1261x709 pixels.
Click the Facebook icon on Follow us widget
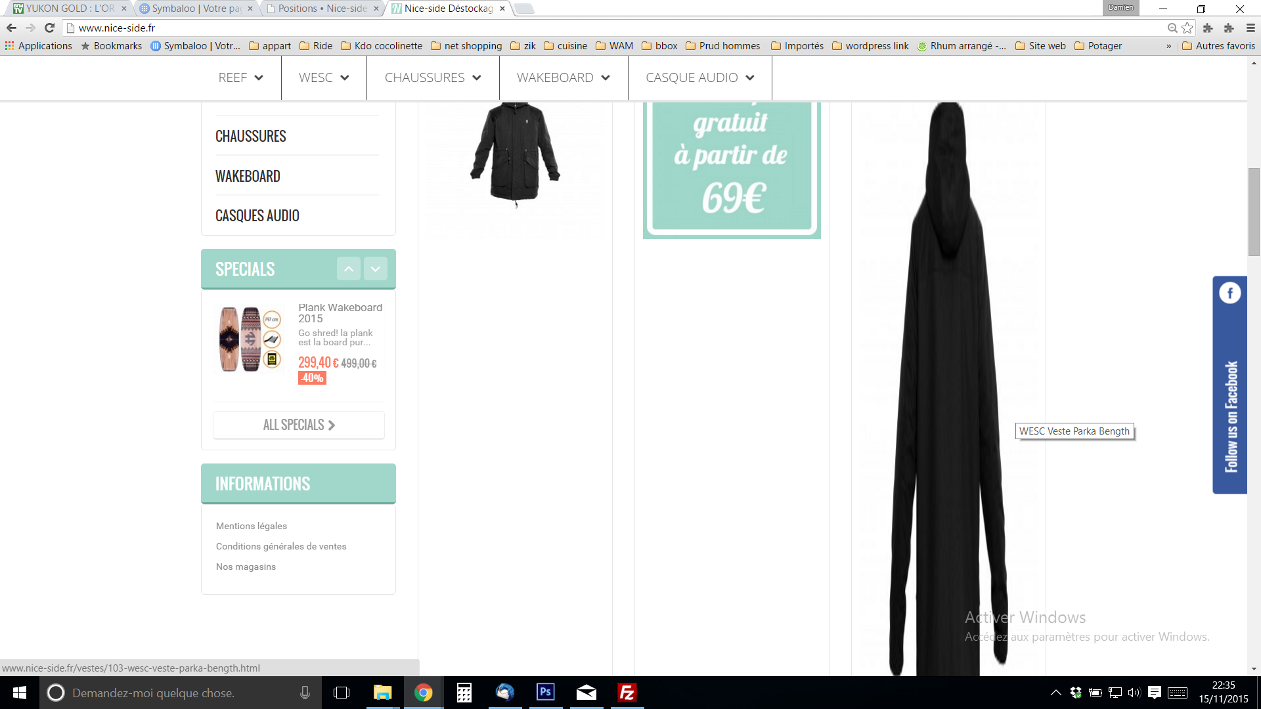click(1230, 293)
